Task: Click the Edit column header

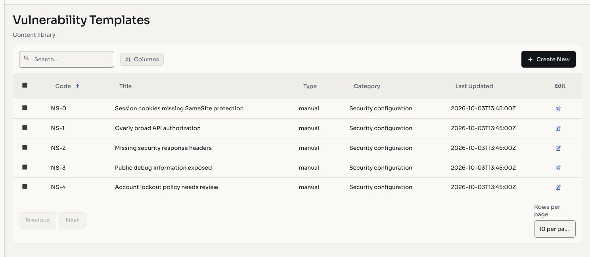Action: pyautogui.click(x=560, y=86)
